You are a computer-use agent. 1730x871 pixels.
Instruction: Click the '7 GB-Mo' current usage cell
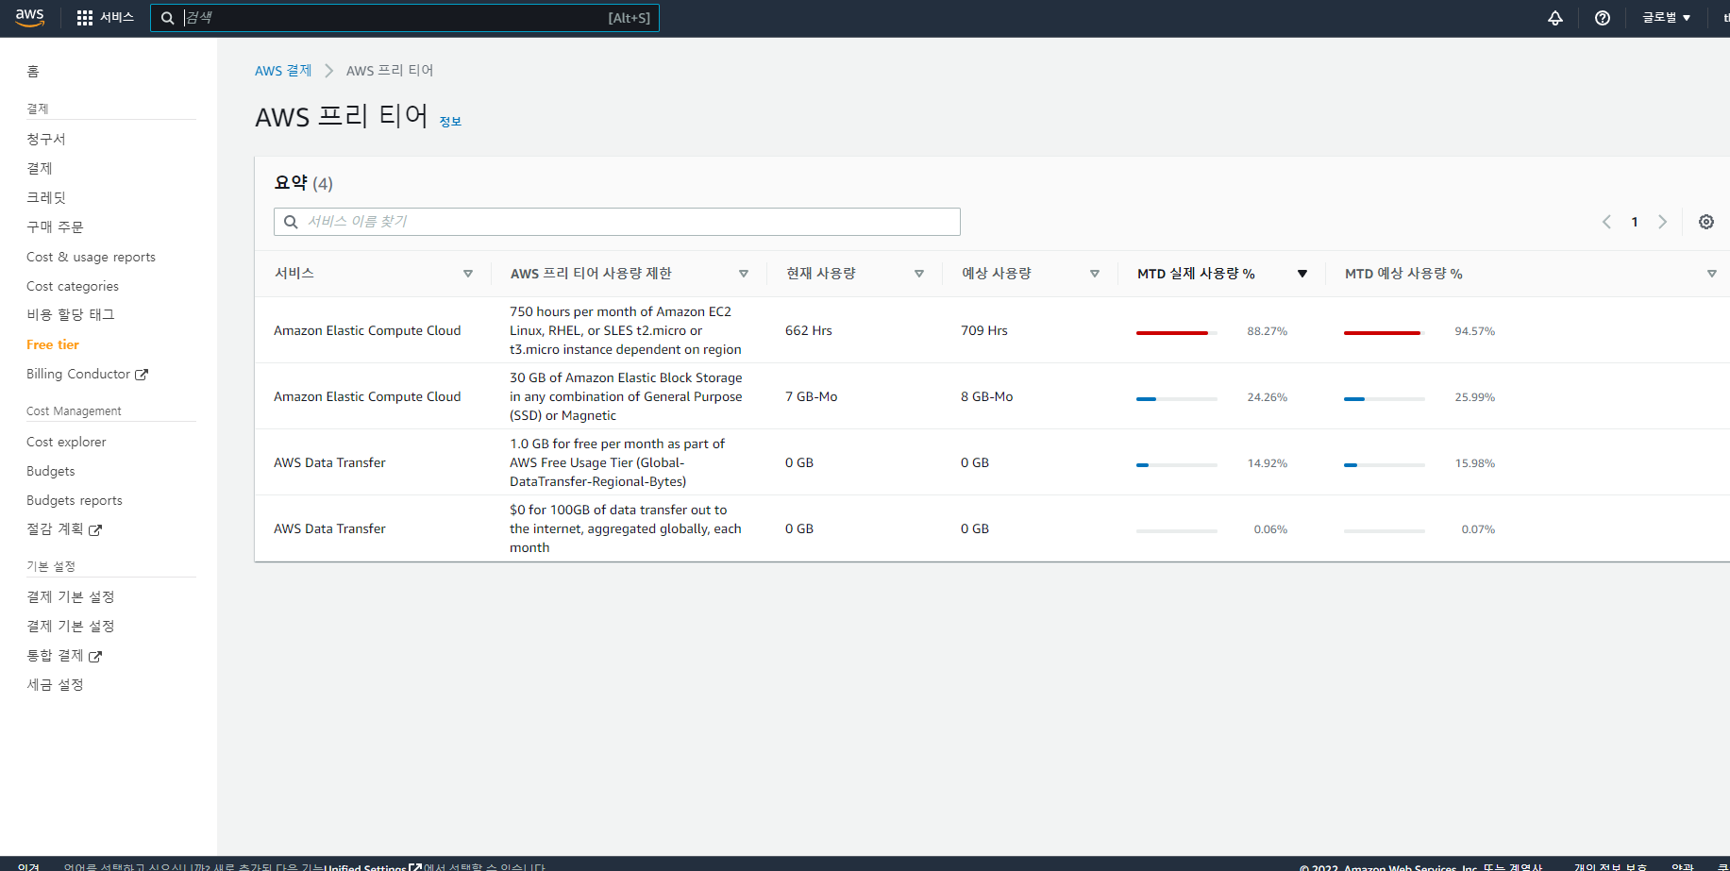(812, 396)
